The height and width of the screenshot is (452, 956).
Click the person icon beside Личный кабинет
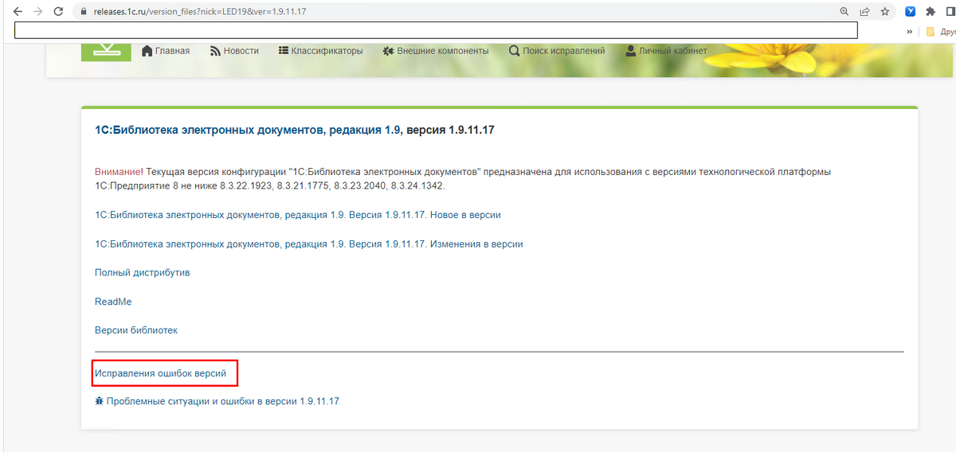click(631, 51)
